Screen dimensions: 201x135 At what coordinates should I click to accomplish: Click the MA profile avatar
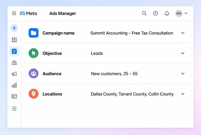point(179,13)
